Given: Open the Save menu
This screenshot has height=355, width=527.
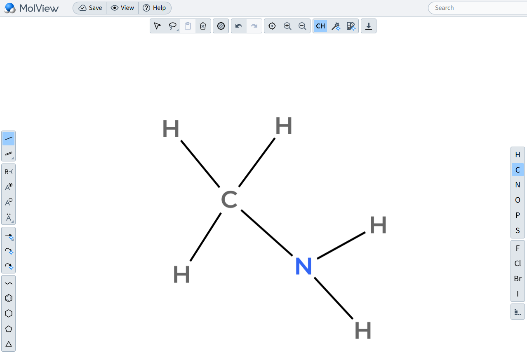Looking at the screenshot, I should pos(90,8).
